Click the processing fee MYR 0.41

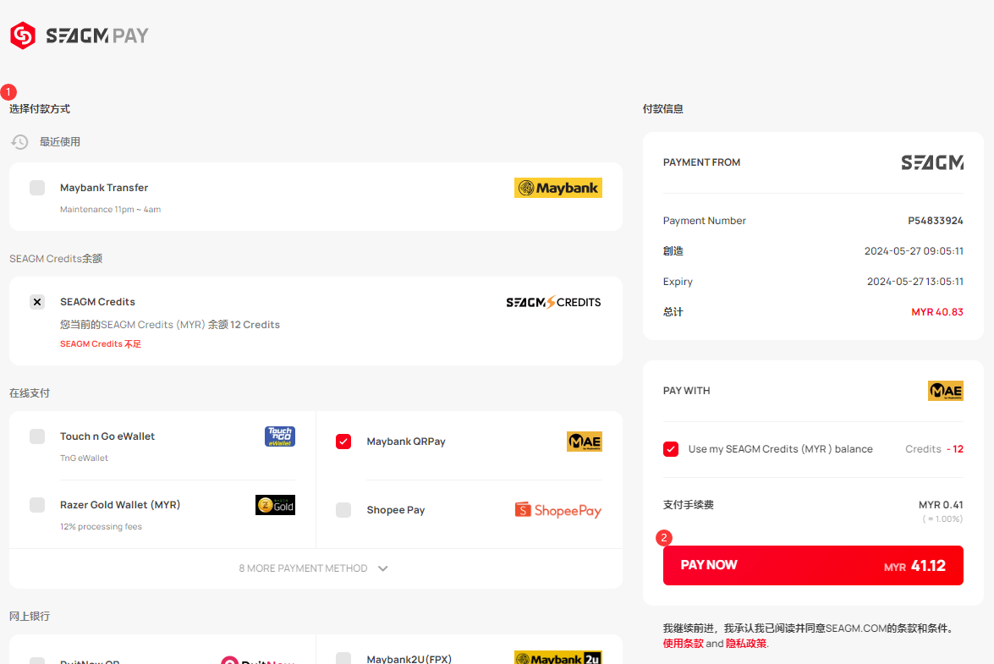tap(941, 505)
